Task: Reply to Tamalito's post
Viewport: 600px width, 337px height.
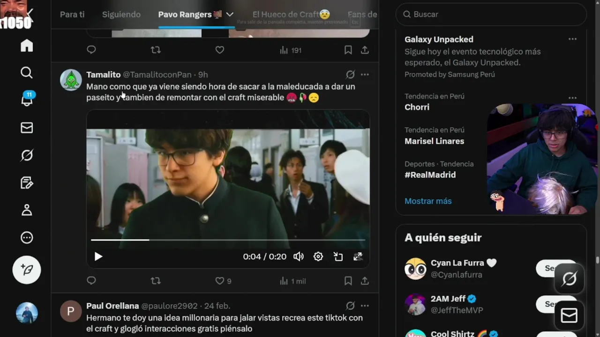Action: pos(91,281)
